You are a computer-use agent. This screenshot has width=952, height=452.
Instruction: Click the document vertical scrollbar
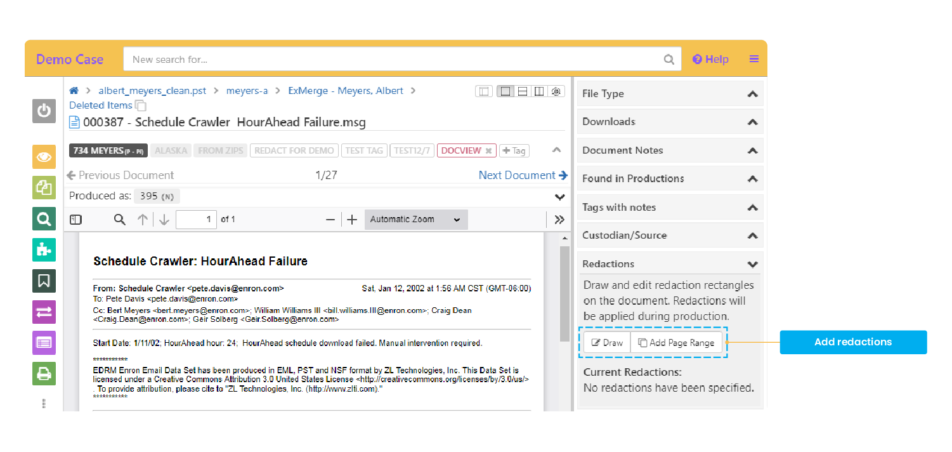564,292
